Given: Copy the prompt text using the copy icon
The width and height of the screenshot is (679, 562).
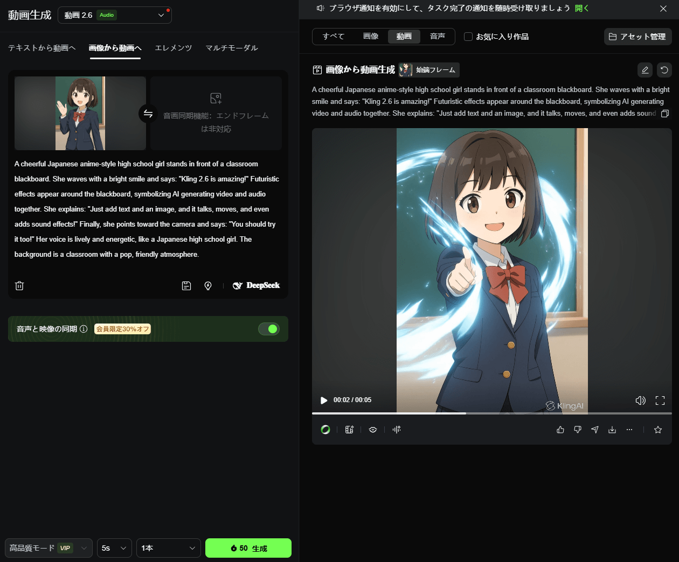Looking at the screenshot, I should (x=664, y=114).
